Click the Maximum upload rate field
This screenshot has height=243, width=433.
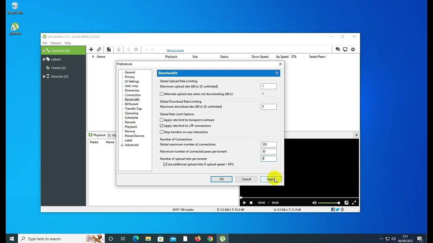(269, 86)
